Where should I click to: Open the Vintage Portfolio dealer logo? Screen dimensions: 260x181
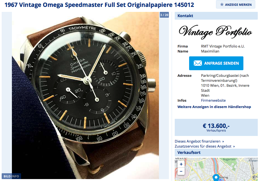(215, 32)
